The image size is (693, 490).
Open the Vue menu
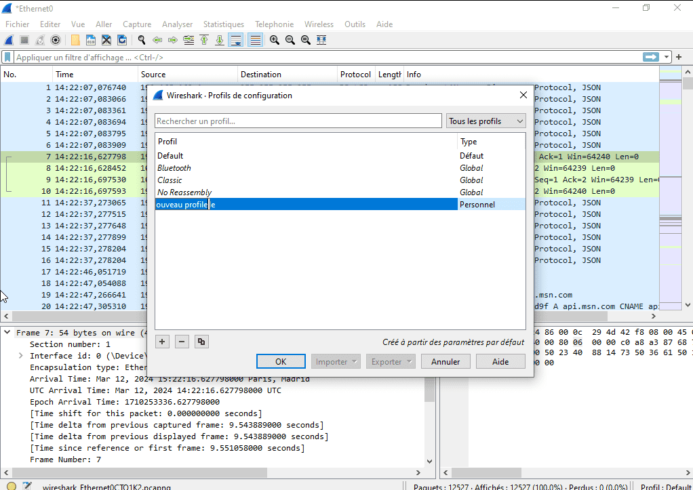coord(78,24)
